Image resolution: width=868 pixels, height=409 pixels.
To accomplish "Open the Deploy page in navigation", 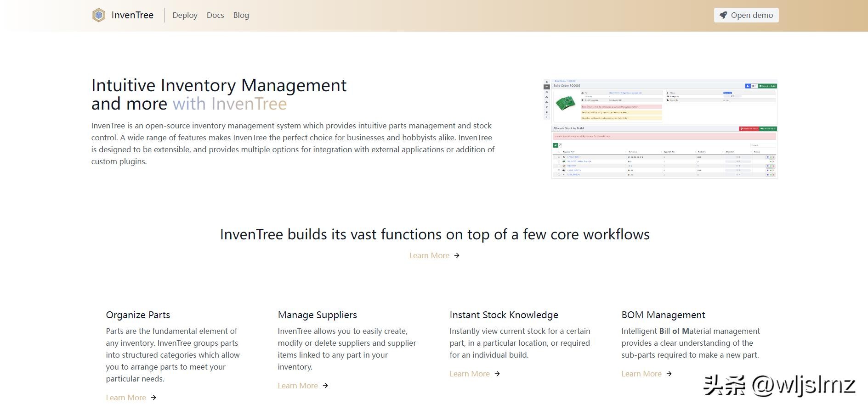I will pos(185,15).
